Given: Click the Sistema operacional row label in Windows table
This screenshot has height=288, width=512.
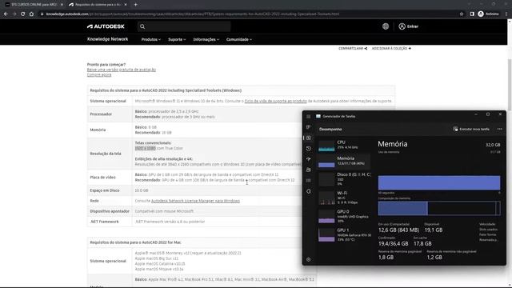Looking at the screenshot, I should click(x=108, y=102).
